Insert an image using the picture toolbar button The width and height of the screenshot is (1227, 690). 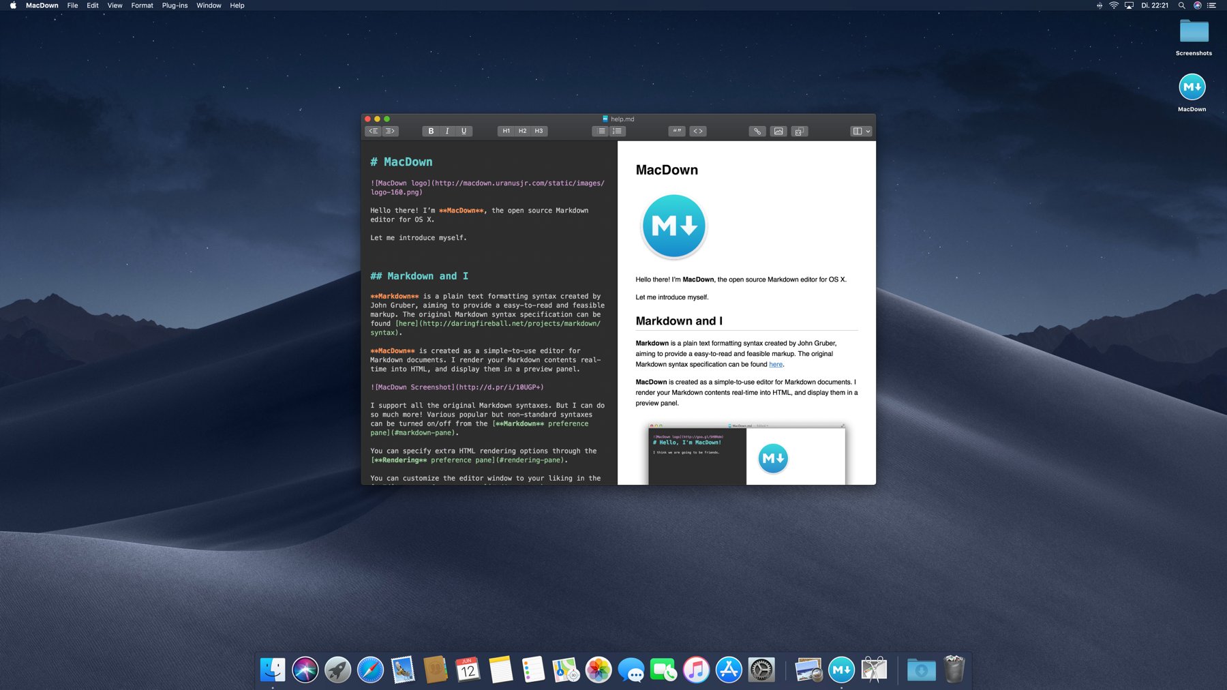click(778, 131)
